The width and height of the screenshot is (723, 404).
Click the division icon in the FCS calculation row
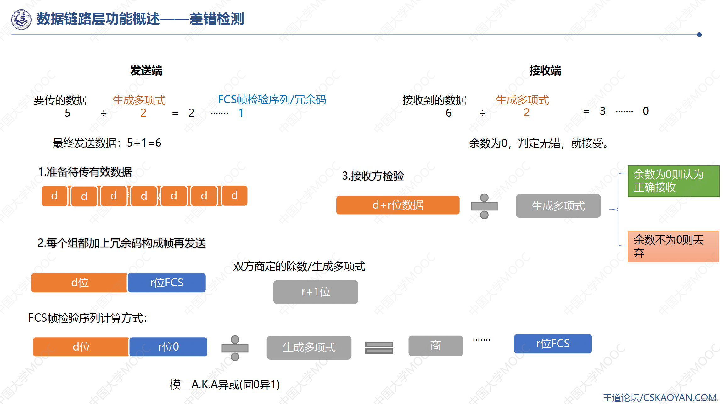pyautogui.click(x=235, y=348)
